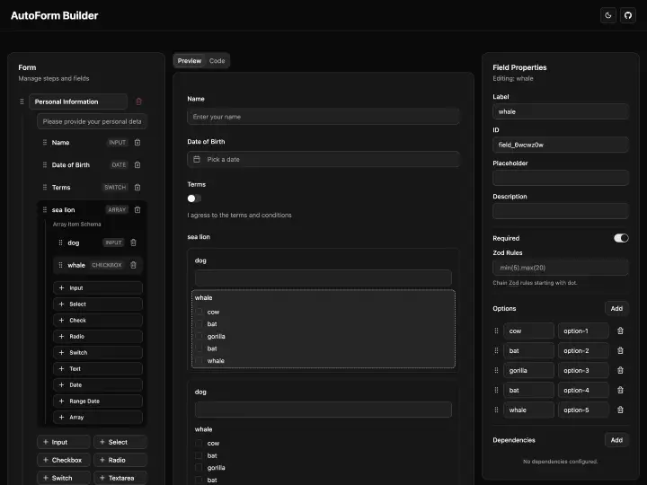The height and width of the screenshot is (485, 647).
Task: Add a Checkbox field to the step
Action: pyautogui.click(x=64, y=460)
